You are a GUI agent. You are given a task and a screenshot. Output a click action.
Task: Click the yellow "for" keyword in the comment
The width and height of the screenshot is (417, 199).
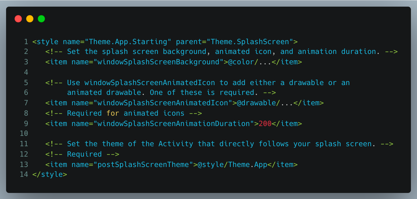click(113, 113)
